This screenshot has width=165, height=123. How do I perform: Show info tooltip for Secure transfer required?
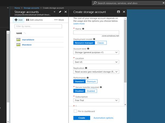point(101,87)
